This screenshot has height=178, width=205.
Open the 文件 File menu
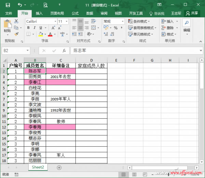pos(9,13)
